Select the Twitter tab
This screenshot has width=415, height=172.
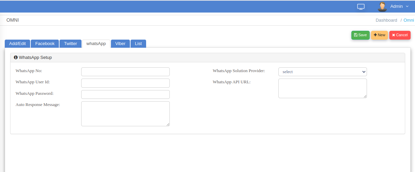pos(70,44)
